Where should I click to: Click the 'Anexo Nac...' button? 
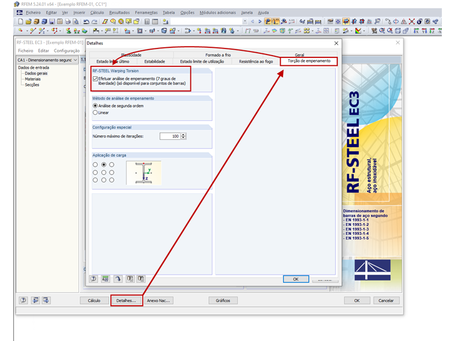pyautogui.click(x=159, y=300)
